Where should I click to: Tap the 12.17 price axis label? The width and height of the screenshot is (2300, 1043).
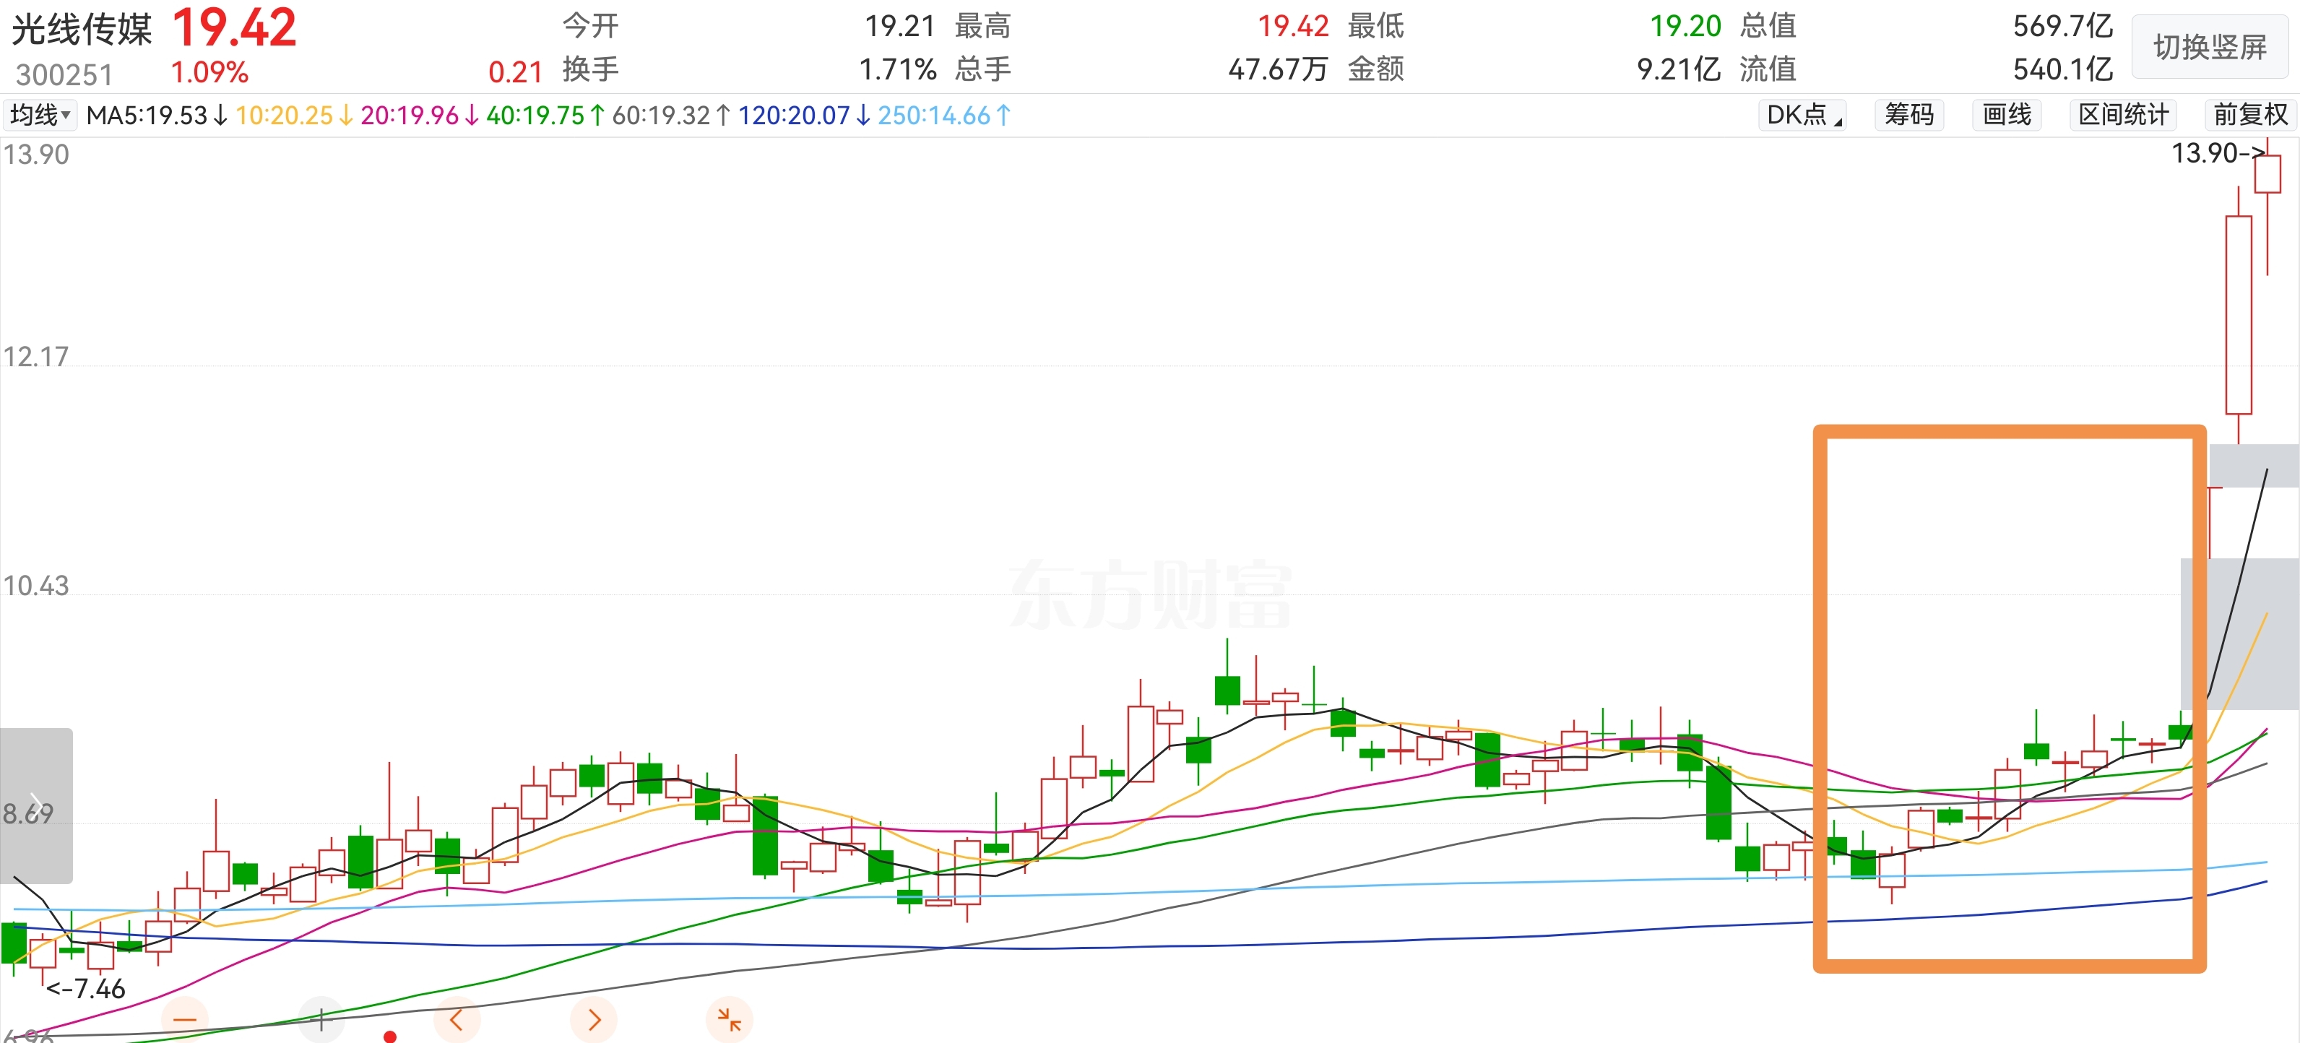point(35,356)
